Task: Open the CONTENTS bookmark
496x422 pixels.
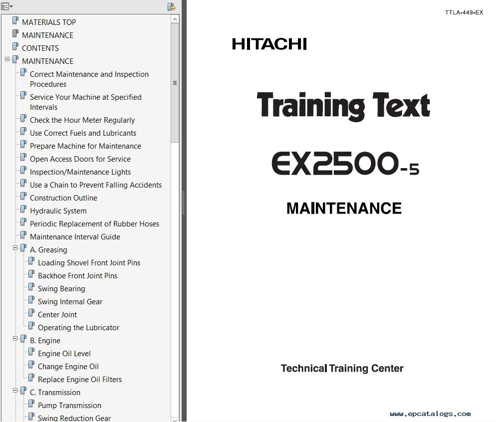Action: 40,48
